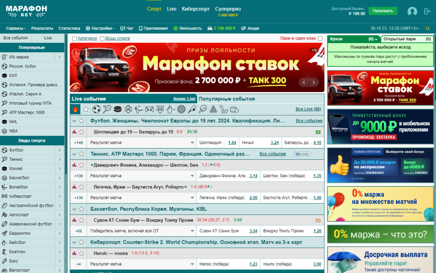Tick the Виды спорта checkbox
The width and height of the screenshot is (436, 273).
pos(102,39)
